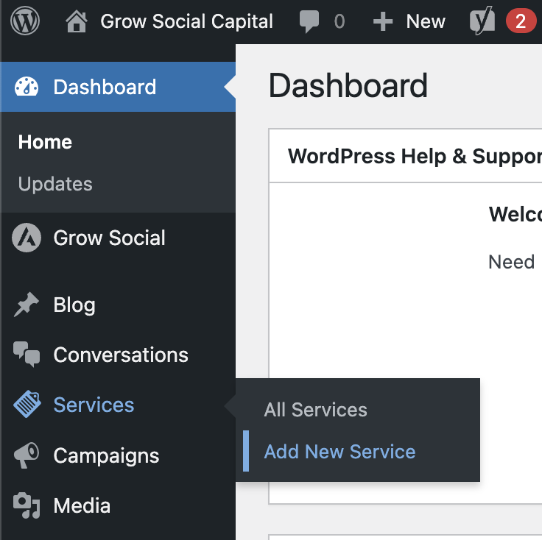Viewport: 542px width, 540px height.
Task: Click the Conversations chat bubbles icon
Action: [27, 355]
